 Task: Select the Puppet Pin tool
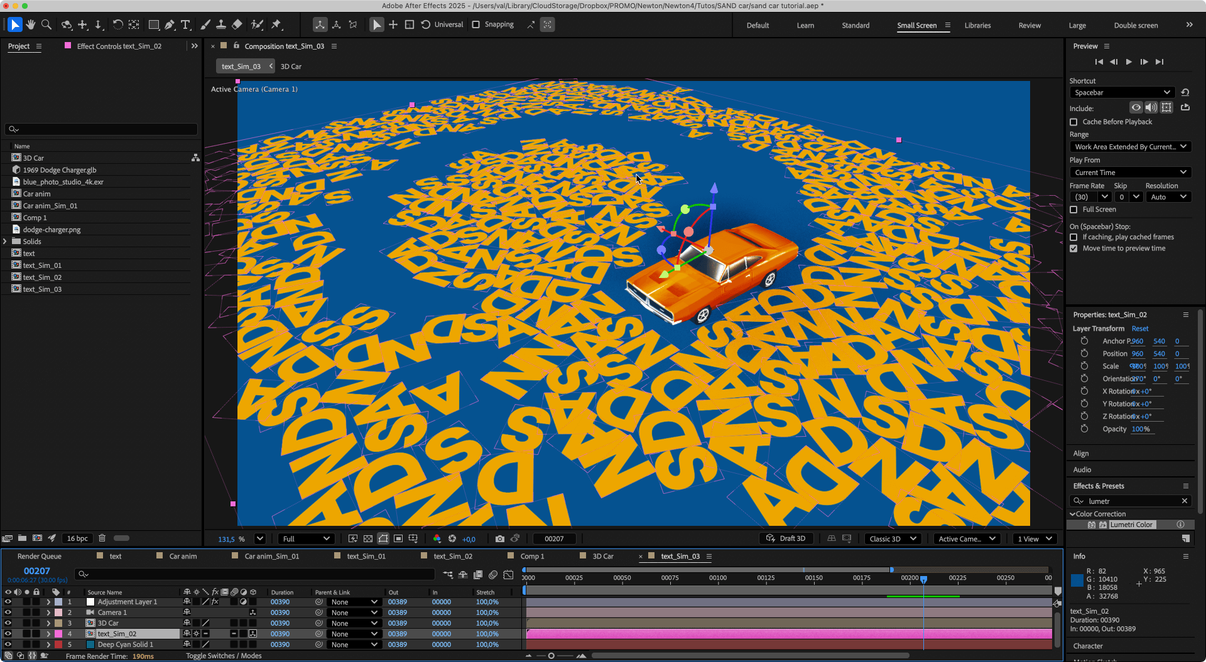tap(276, 24)
